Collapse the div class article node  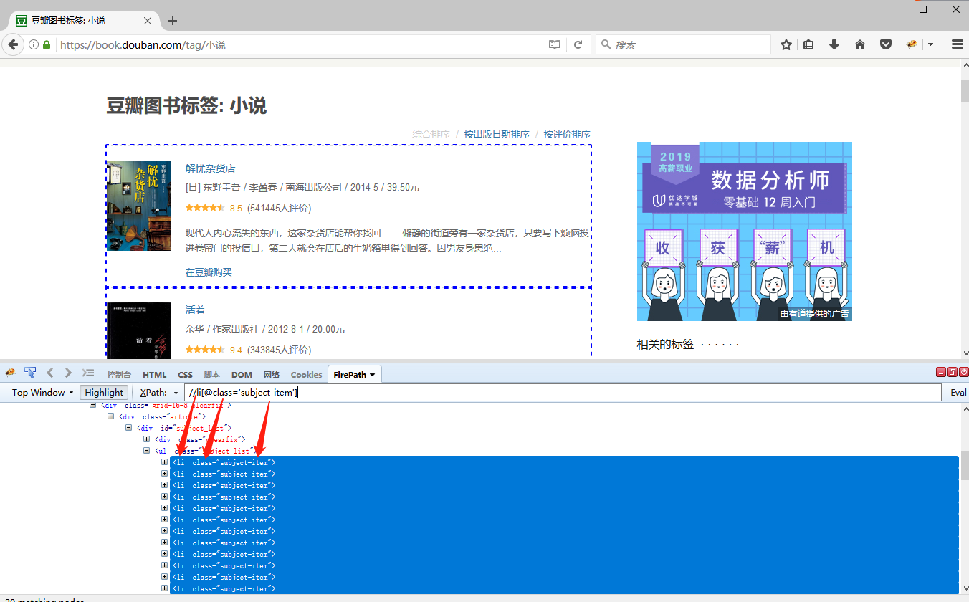110,416
